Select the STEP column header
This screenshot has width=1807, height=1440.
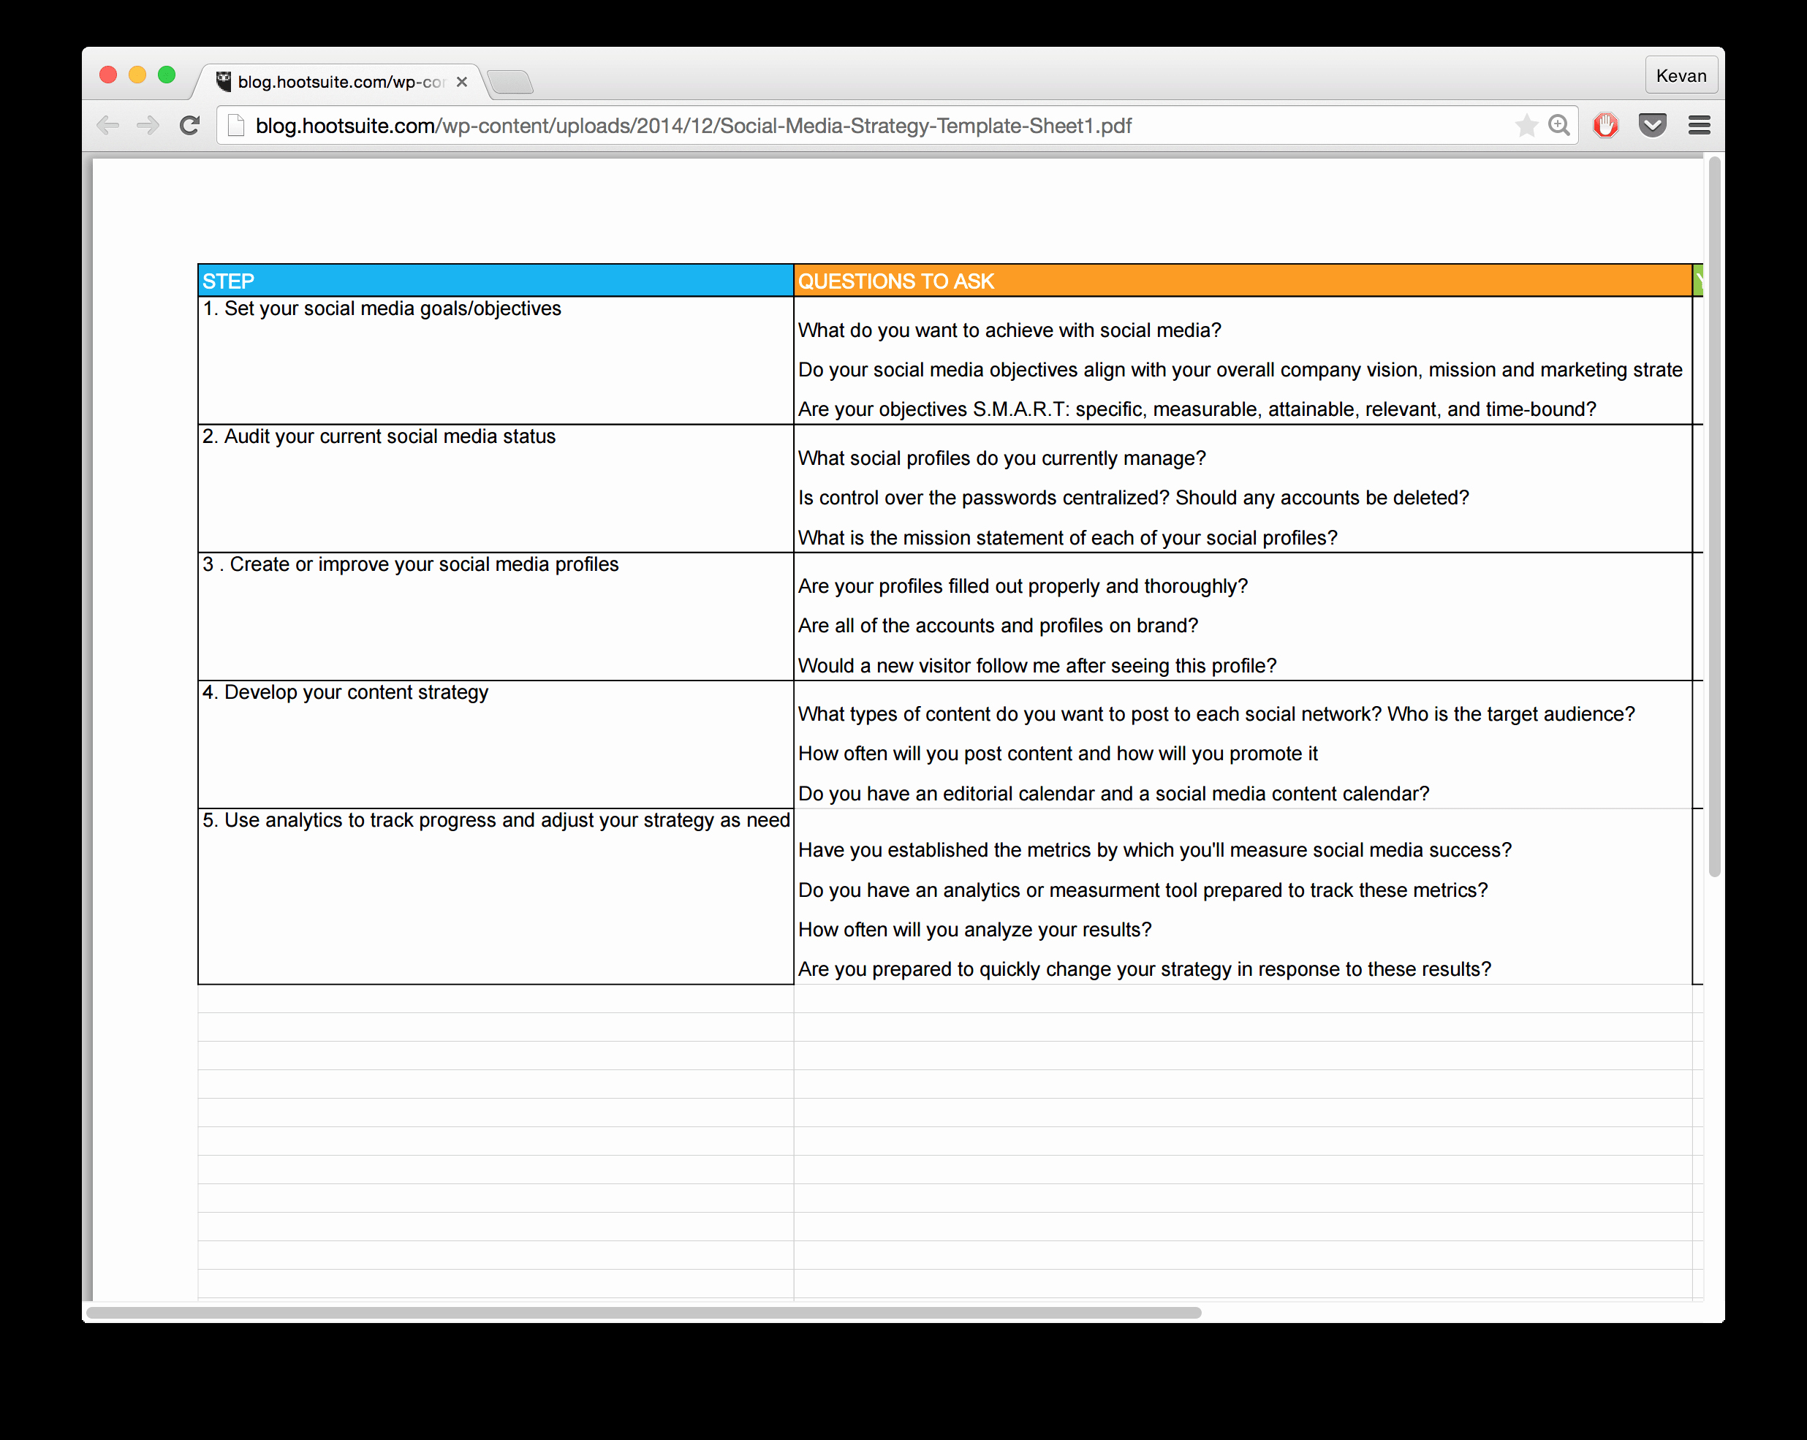click(x=495, y=281)
